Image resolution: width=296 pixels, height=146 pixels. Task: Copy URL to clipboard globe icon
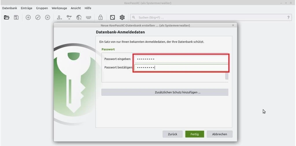tap(79, 18)
